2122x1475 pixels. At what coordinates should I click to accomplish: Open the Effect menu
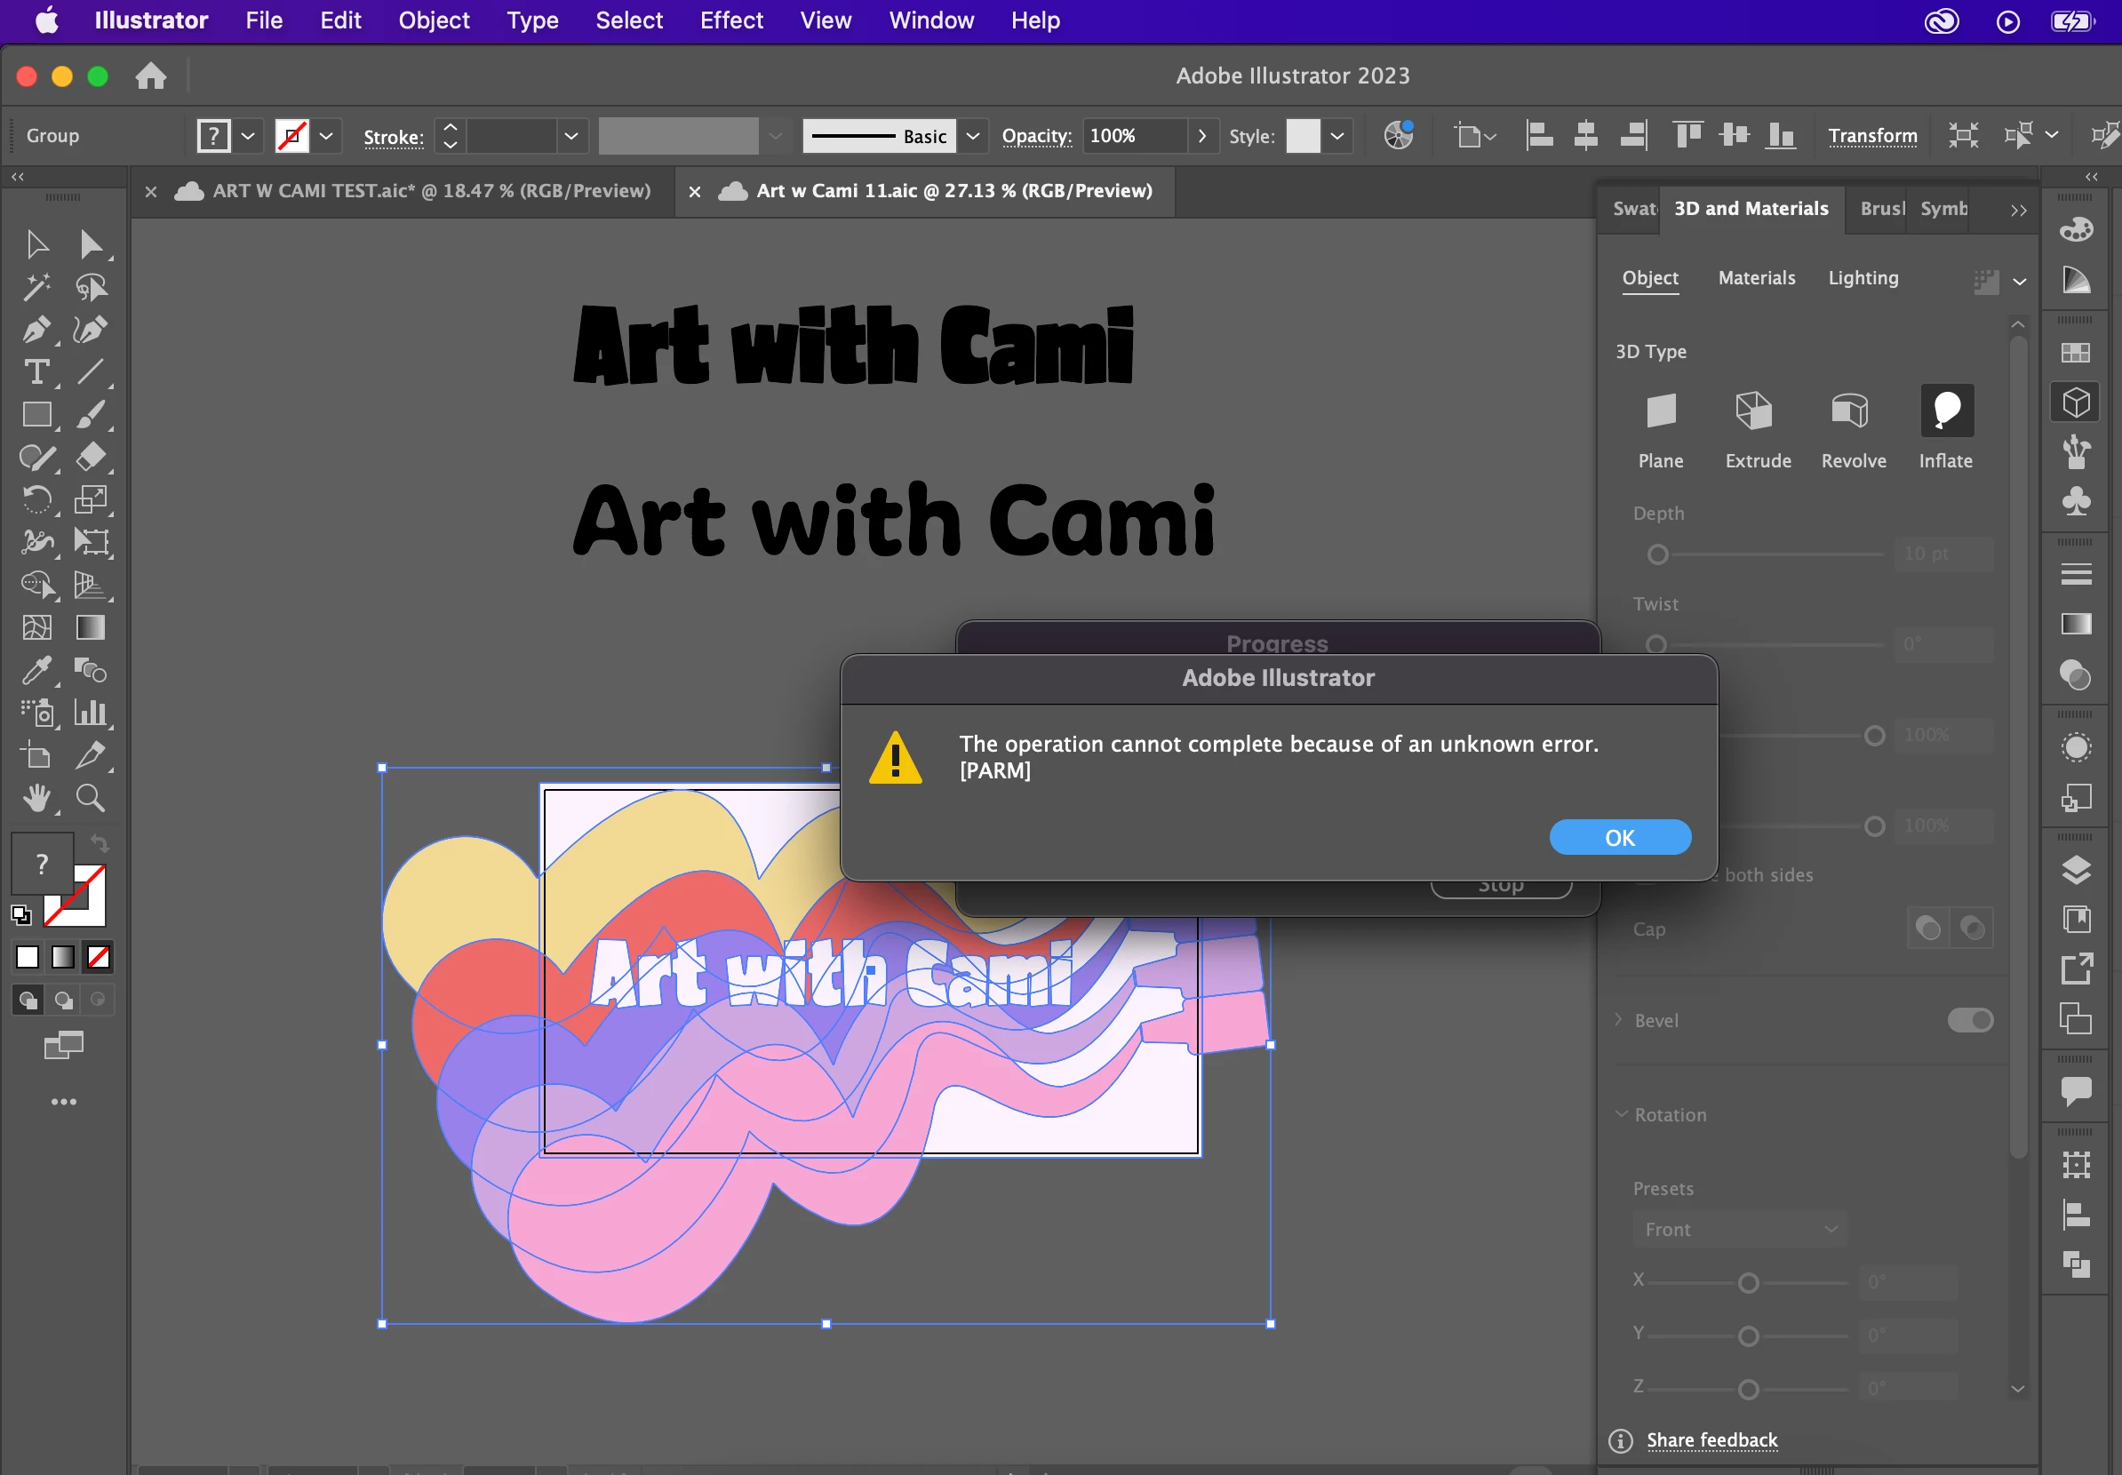(x=730, y=20)
